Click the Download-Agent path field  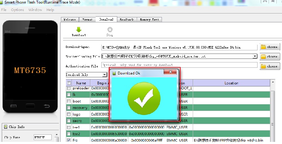click(179, 47)
